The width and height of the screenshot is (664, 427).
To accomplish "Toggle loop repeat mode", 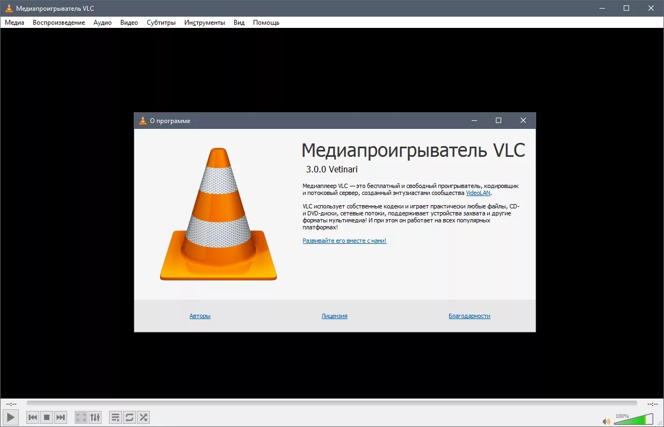I will coord(129,417).
